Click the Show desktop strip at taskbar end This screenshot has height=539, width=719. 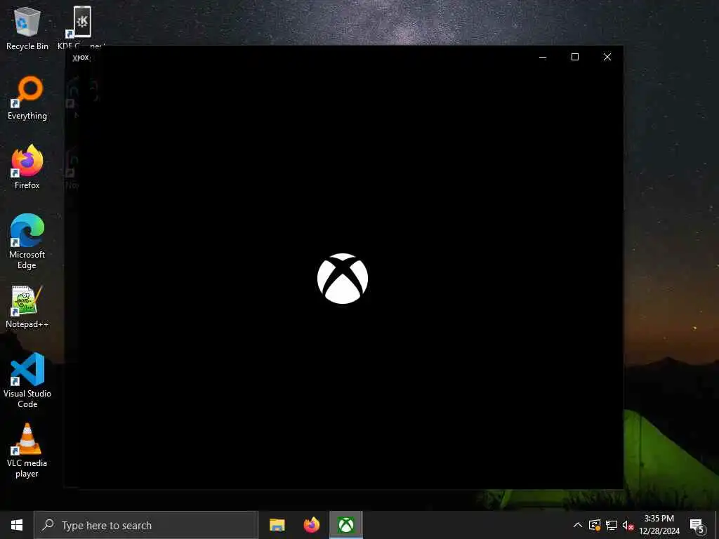pos(717,525)
